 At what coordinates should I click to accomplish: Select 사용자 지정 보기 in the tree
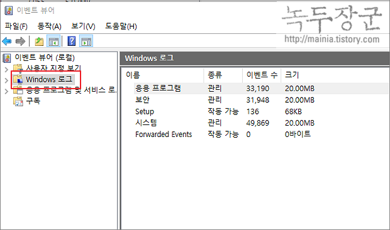53,68
